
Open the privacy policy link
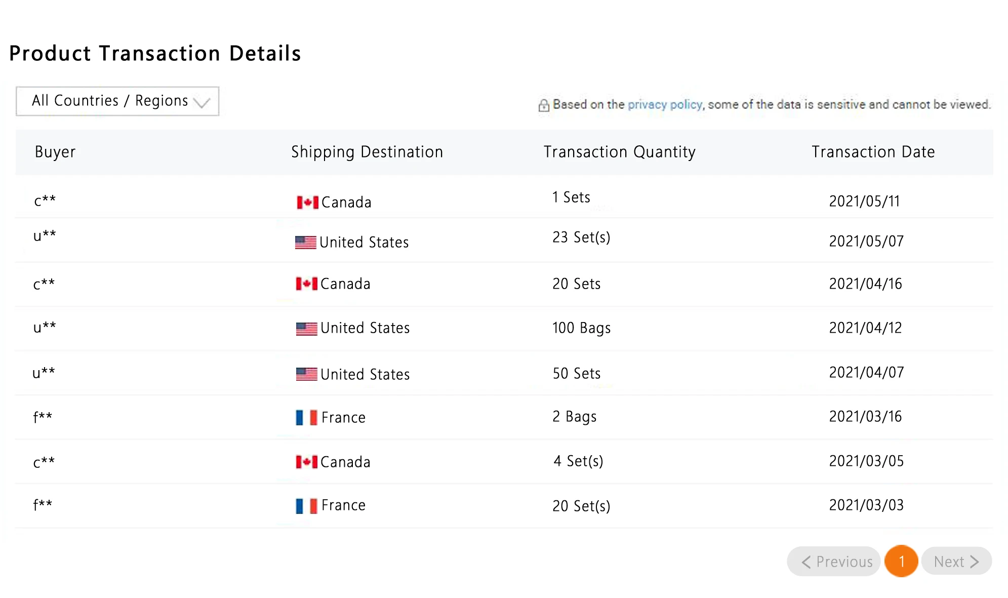(665, 105)
